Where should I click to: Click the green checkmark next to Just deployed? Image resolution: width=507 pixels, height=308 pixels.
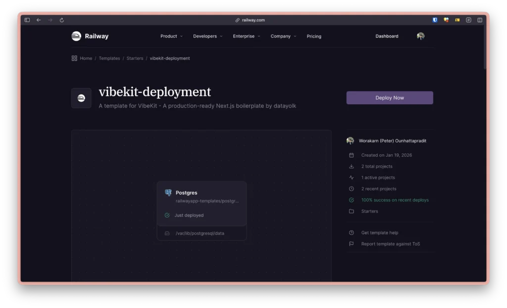pos(168,215)
